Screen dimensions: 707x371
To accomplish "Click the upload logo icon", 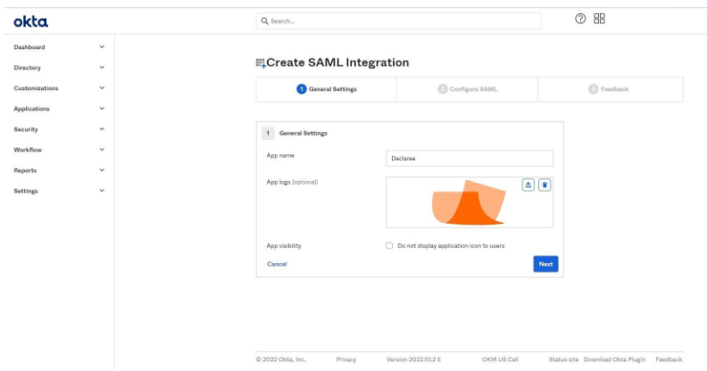I will point(528,185).
